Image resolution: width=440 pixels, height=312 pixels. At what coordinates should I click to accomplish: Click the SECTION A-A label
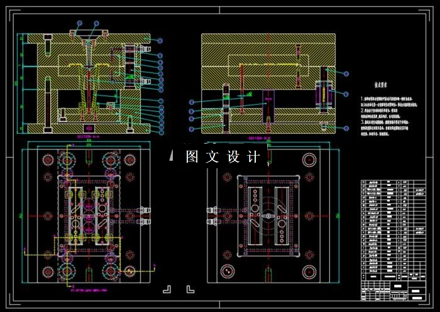pyautogui.click(x=89, y=137)
